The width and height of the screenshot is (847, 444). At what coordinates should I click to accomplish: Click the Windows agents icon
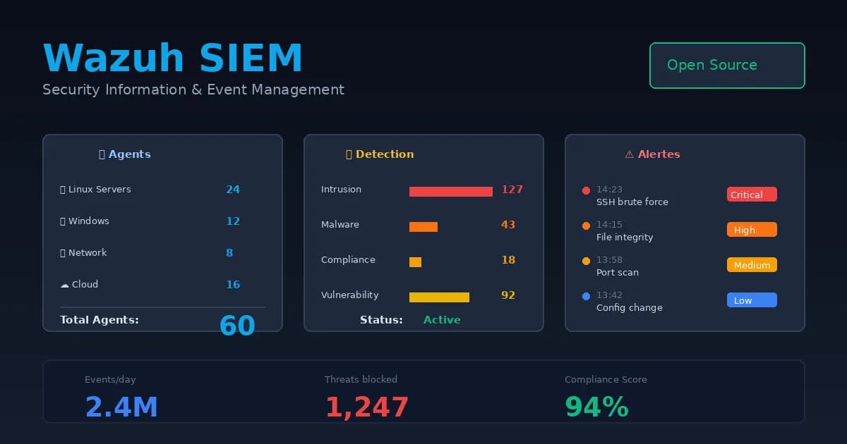[63, 221]
